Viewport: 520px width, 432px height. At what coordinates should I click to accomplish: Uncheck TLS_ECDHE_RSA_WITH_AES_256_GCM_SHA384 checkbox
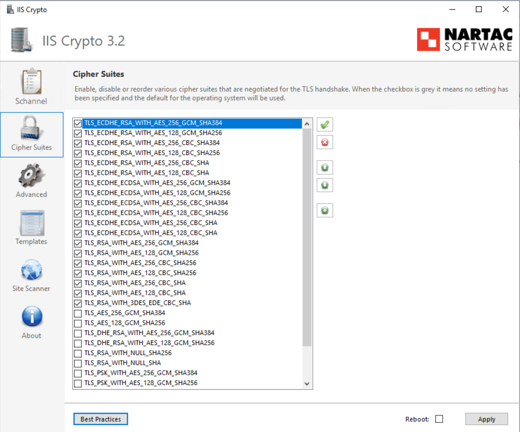tap(78, 123)
